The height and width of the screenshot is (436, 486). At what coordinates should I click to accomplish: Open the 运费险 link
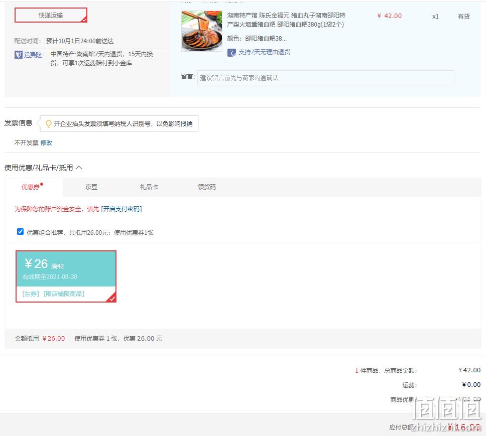click(x=33, y=55)
